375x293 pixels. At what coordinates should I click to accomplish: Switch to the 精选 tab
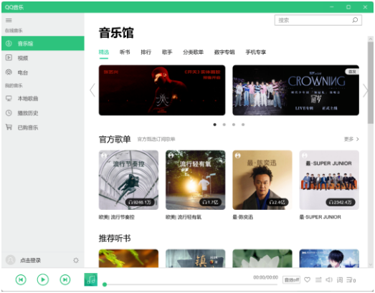pyautogui.click(x=104, y=52)
